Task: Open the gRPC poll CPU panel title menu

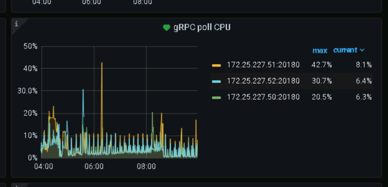Action: [202, 27]
